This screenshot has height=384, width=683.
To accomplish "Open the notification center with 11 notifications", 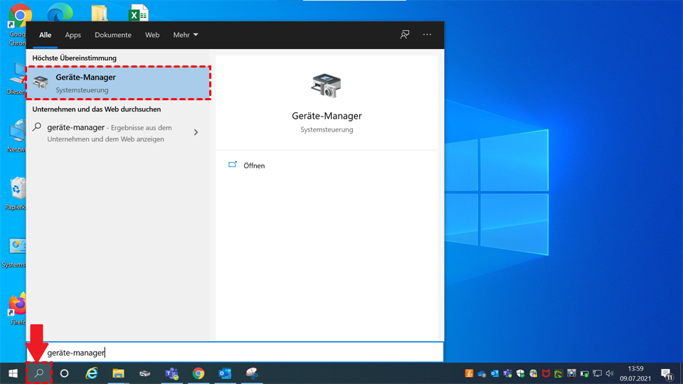I will (x=667, y=373).
